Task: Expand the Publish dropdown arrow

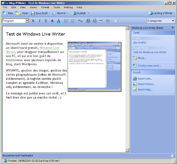Action: point(88,13)
